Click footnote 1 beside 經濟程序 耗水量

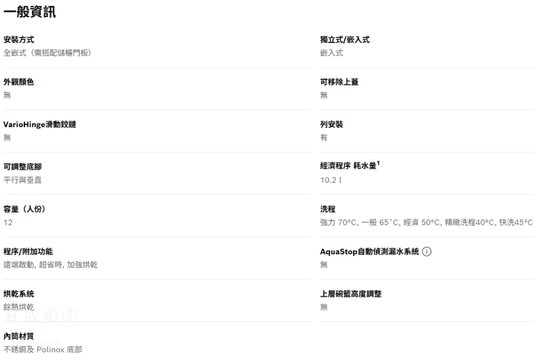(378, 163)
